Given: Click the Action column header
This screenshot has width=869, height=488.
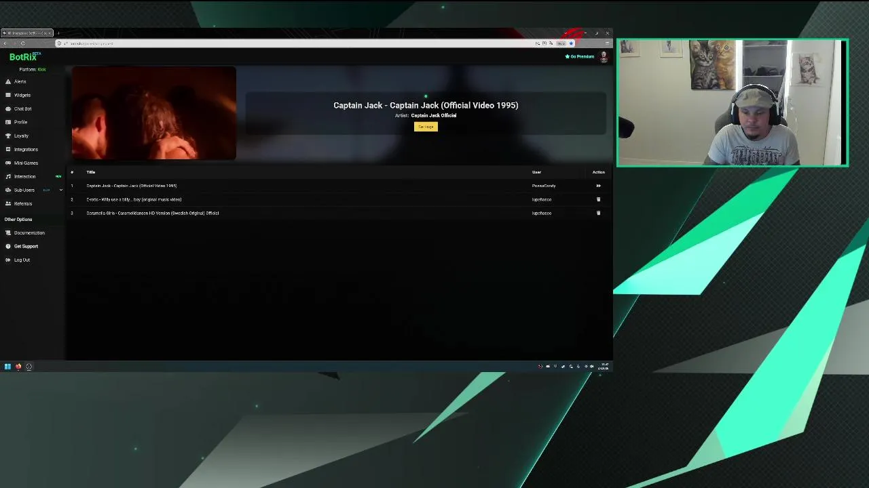Looking at the screenshot, I should pos(598,172).
